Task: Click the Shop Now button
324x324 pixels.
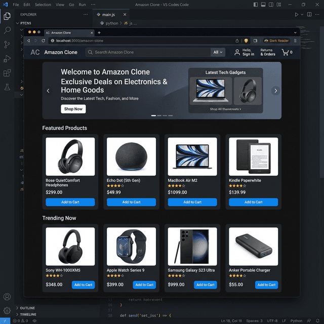Action: point(73,109)
